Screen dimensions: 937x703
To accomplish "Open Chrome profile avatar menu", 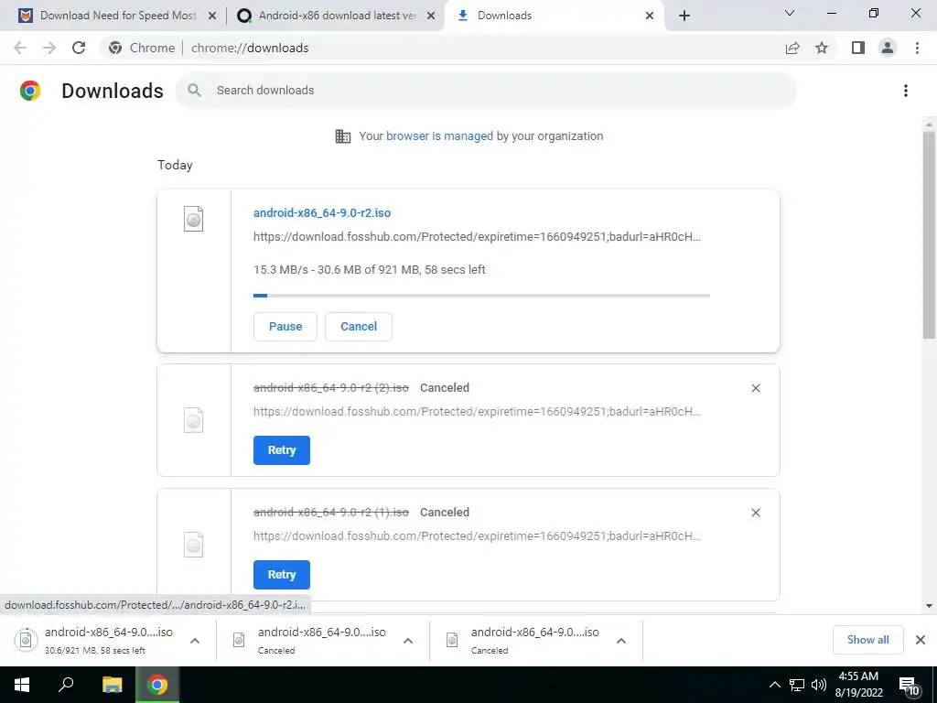I will pyautogui.click(x=888, y=48).
